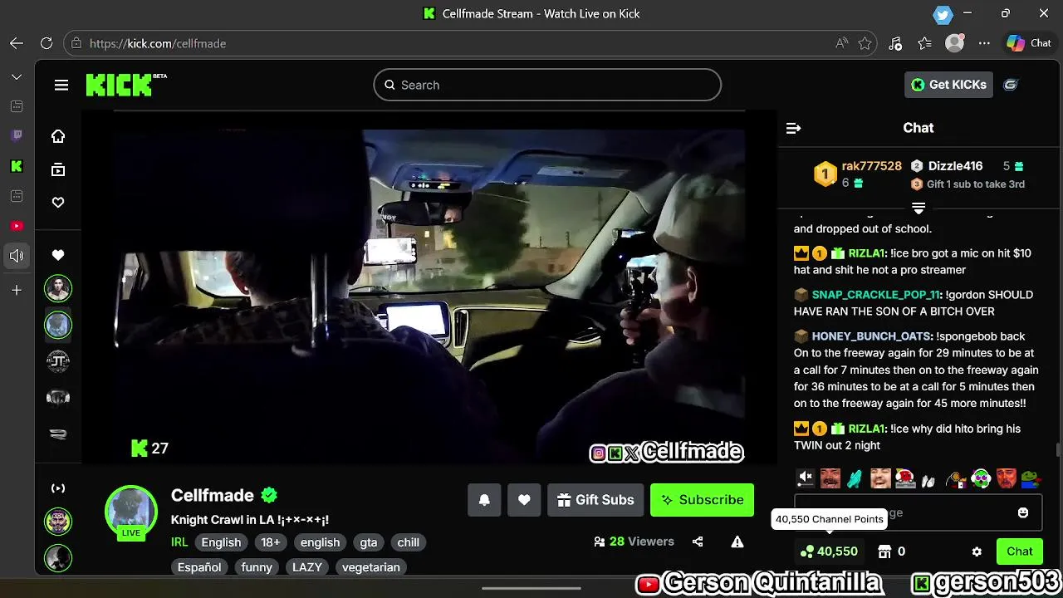Open the Kick hamburger menu
Viewport: 1063px width, 598px height.
pyautogui.click(x=61, y=85)
